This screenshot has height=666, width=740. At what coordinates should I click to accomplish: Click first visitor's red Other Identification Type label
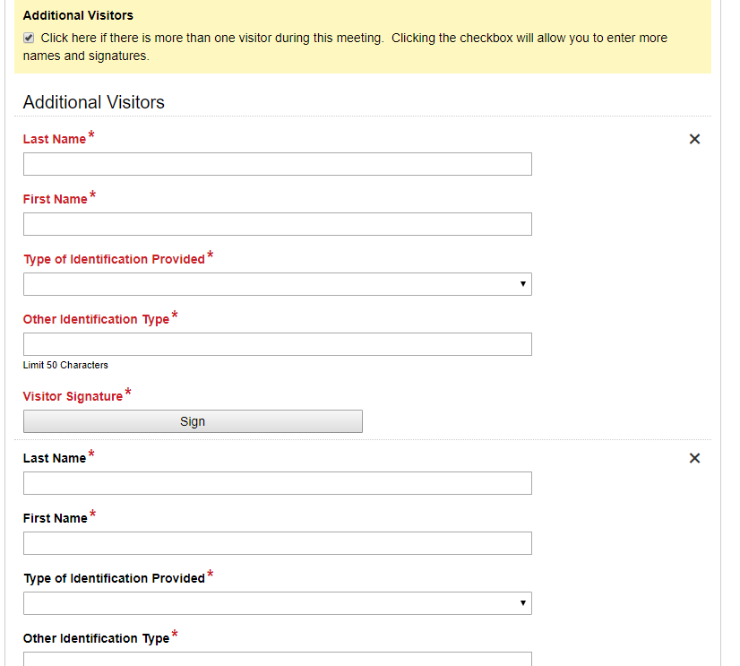point(96,319)
